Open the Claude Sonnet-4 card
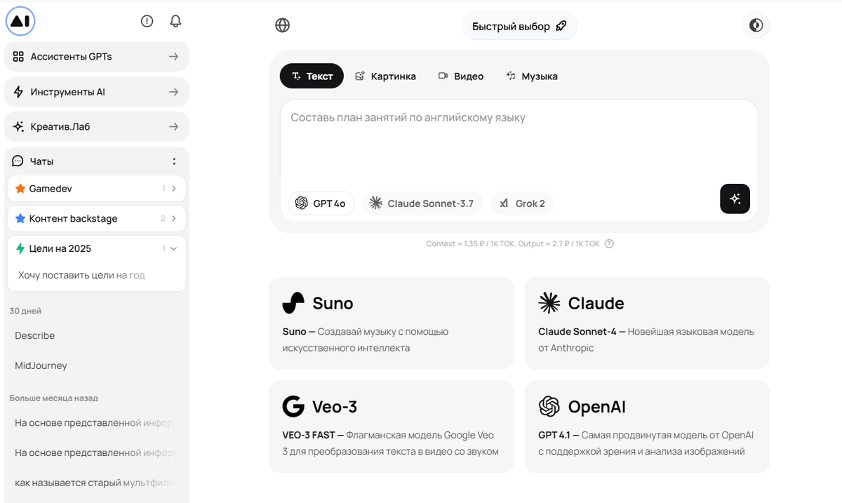The image size is (842, 503). (x=647, y=323)
